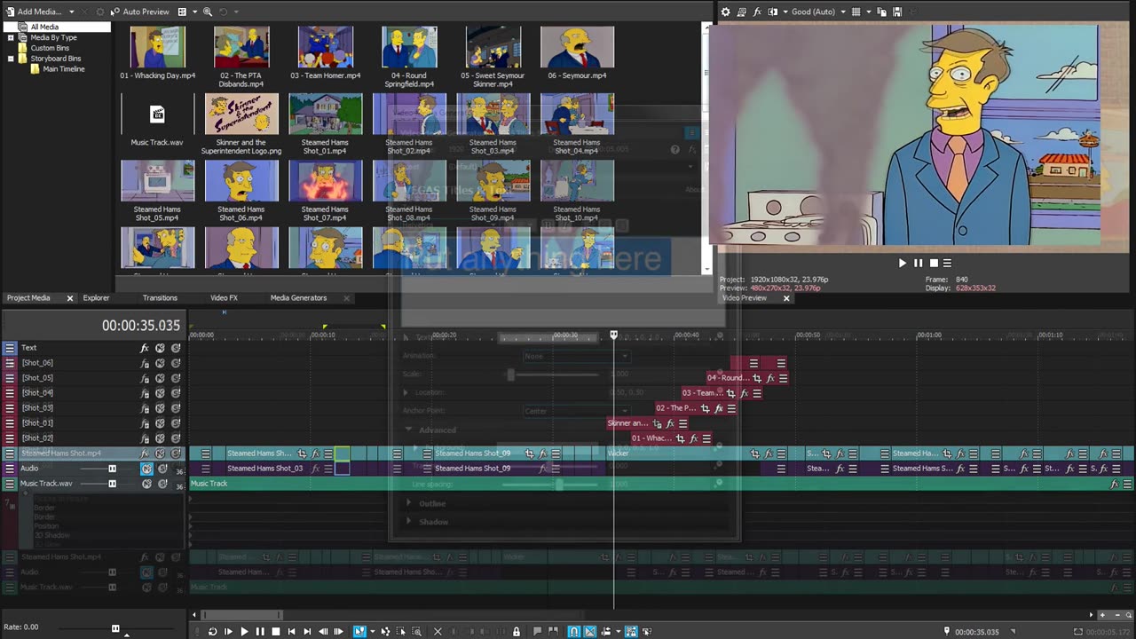Save preview snapshot to file
Viewport: 1136px width, 639px height.
[x=897, y=12]
